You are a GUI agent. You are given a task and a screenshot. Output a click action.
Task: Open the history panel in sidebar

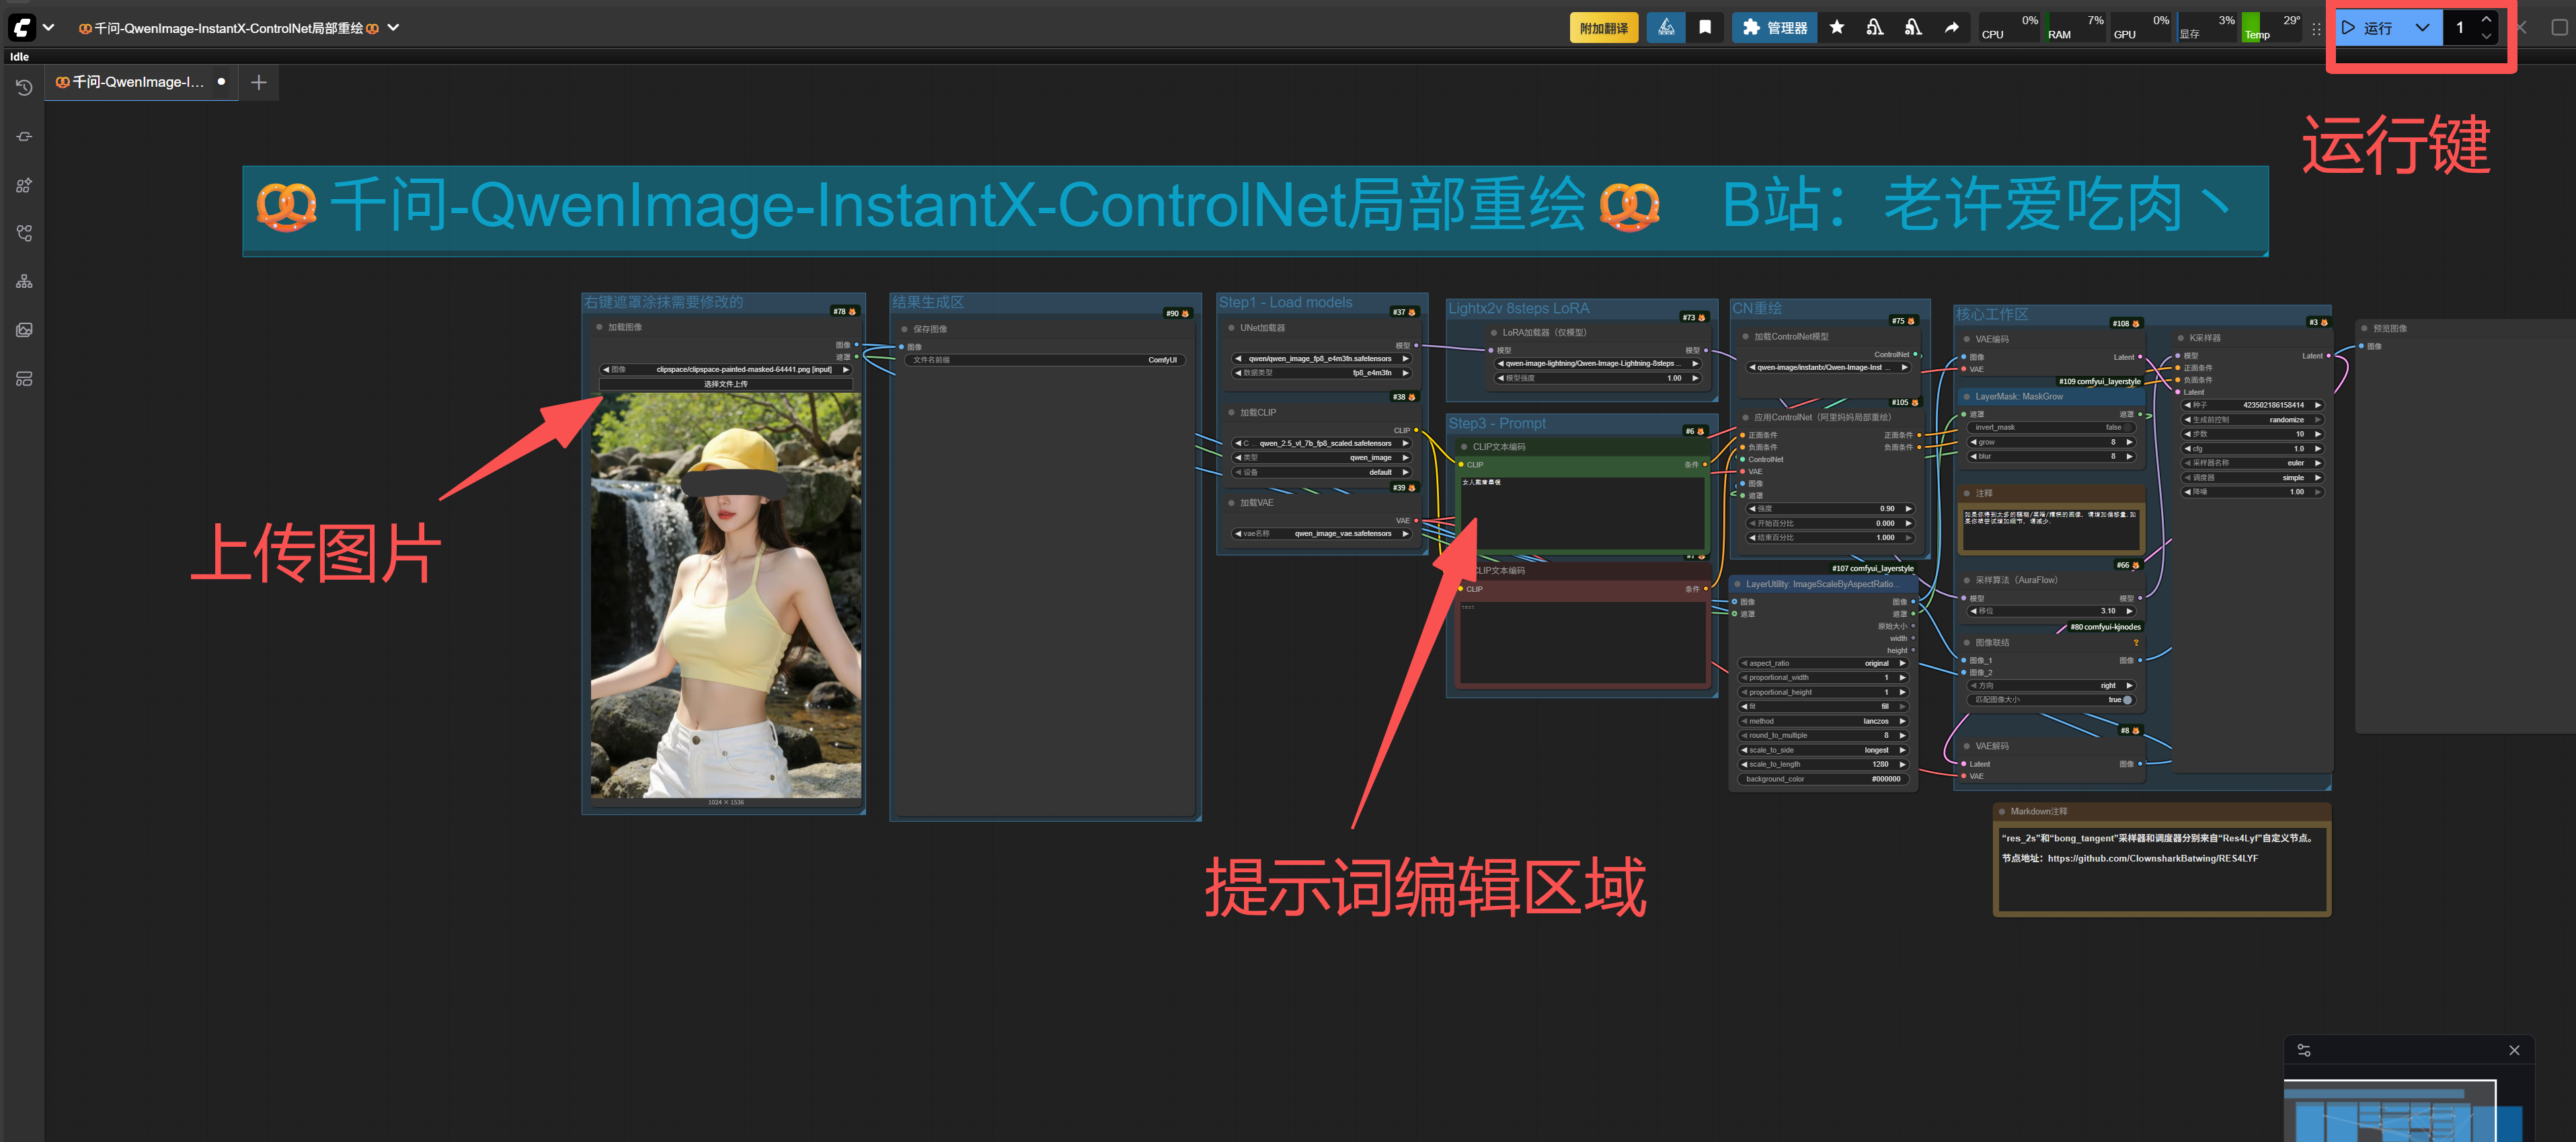coord(24,88)
